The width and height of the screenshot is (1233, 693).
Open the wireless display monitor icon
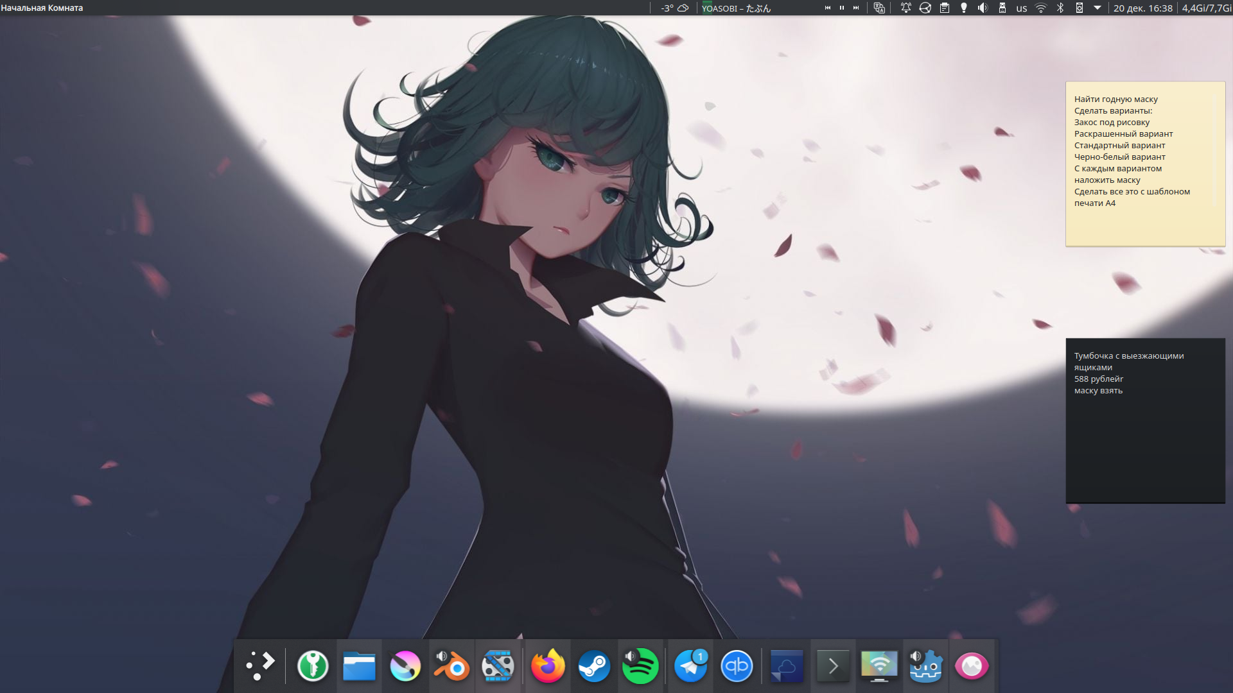879,666
